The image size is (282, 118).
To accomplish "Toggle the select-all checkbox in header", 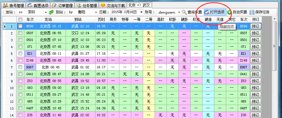I will 20,19.
